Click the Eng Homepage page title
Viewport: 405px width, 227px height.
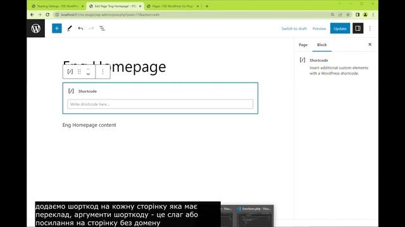click(114, 67)
